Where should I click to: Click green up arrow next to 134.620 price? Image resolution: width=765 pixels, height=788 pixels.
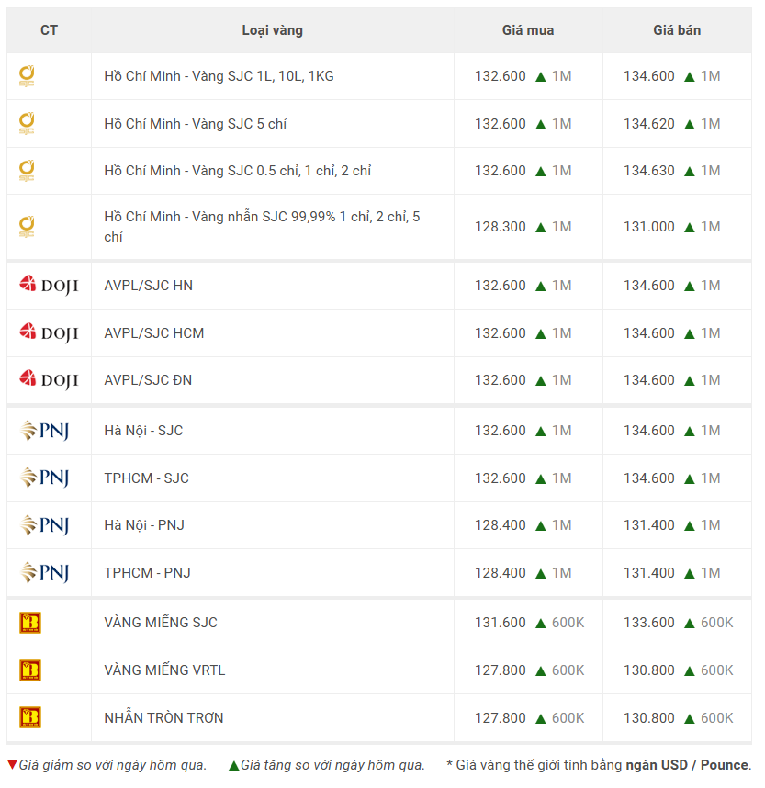[689, 124]
